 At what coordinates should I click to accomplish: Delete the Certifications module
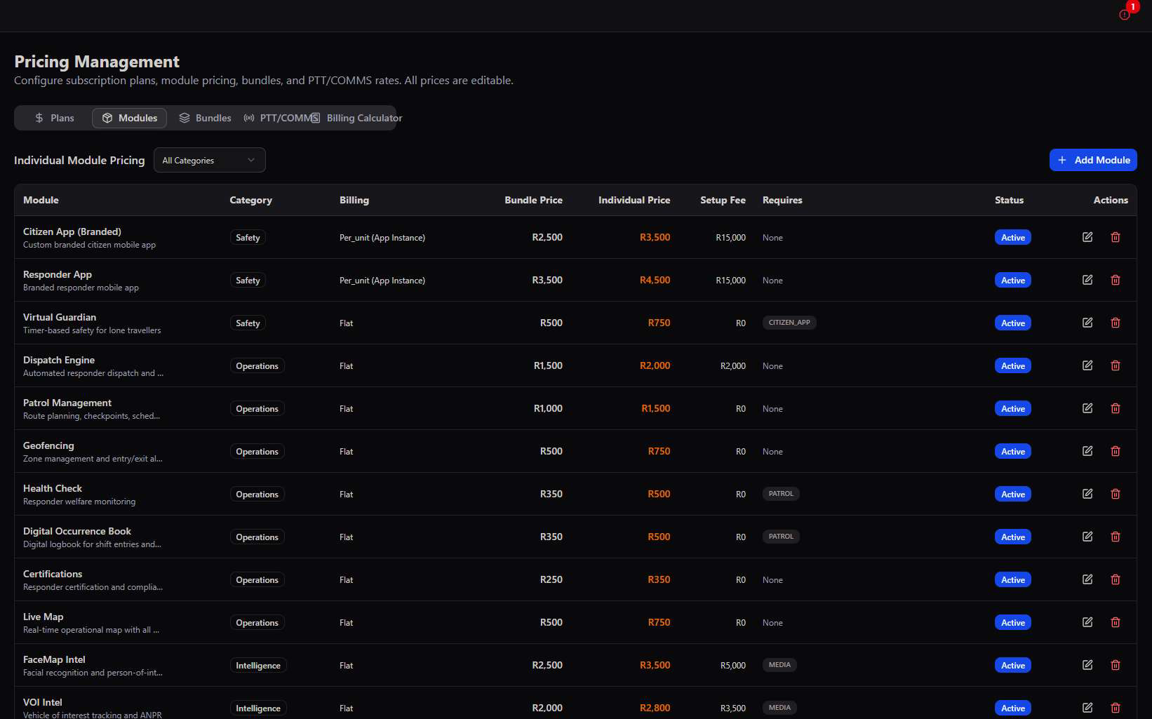coord(1116,579)
